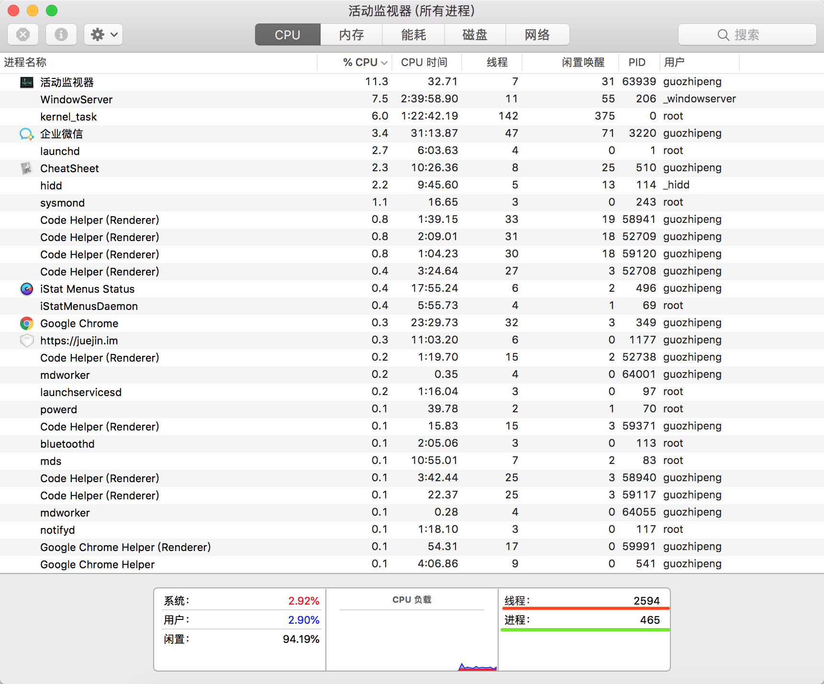Select Code Helper (Renderer) with PID 52709

tap(412, 237)
